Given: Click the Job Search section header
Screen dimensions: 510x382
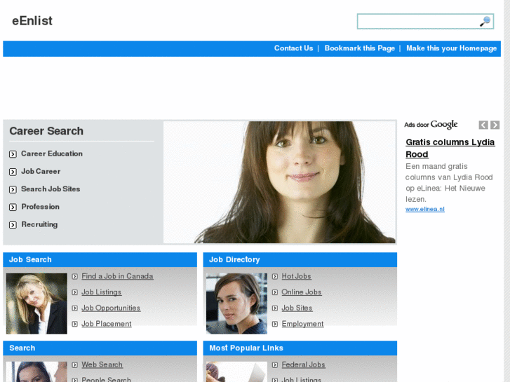Looking at the screenshot, I should click(x=100, y=260).
